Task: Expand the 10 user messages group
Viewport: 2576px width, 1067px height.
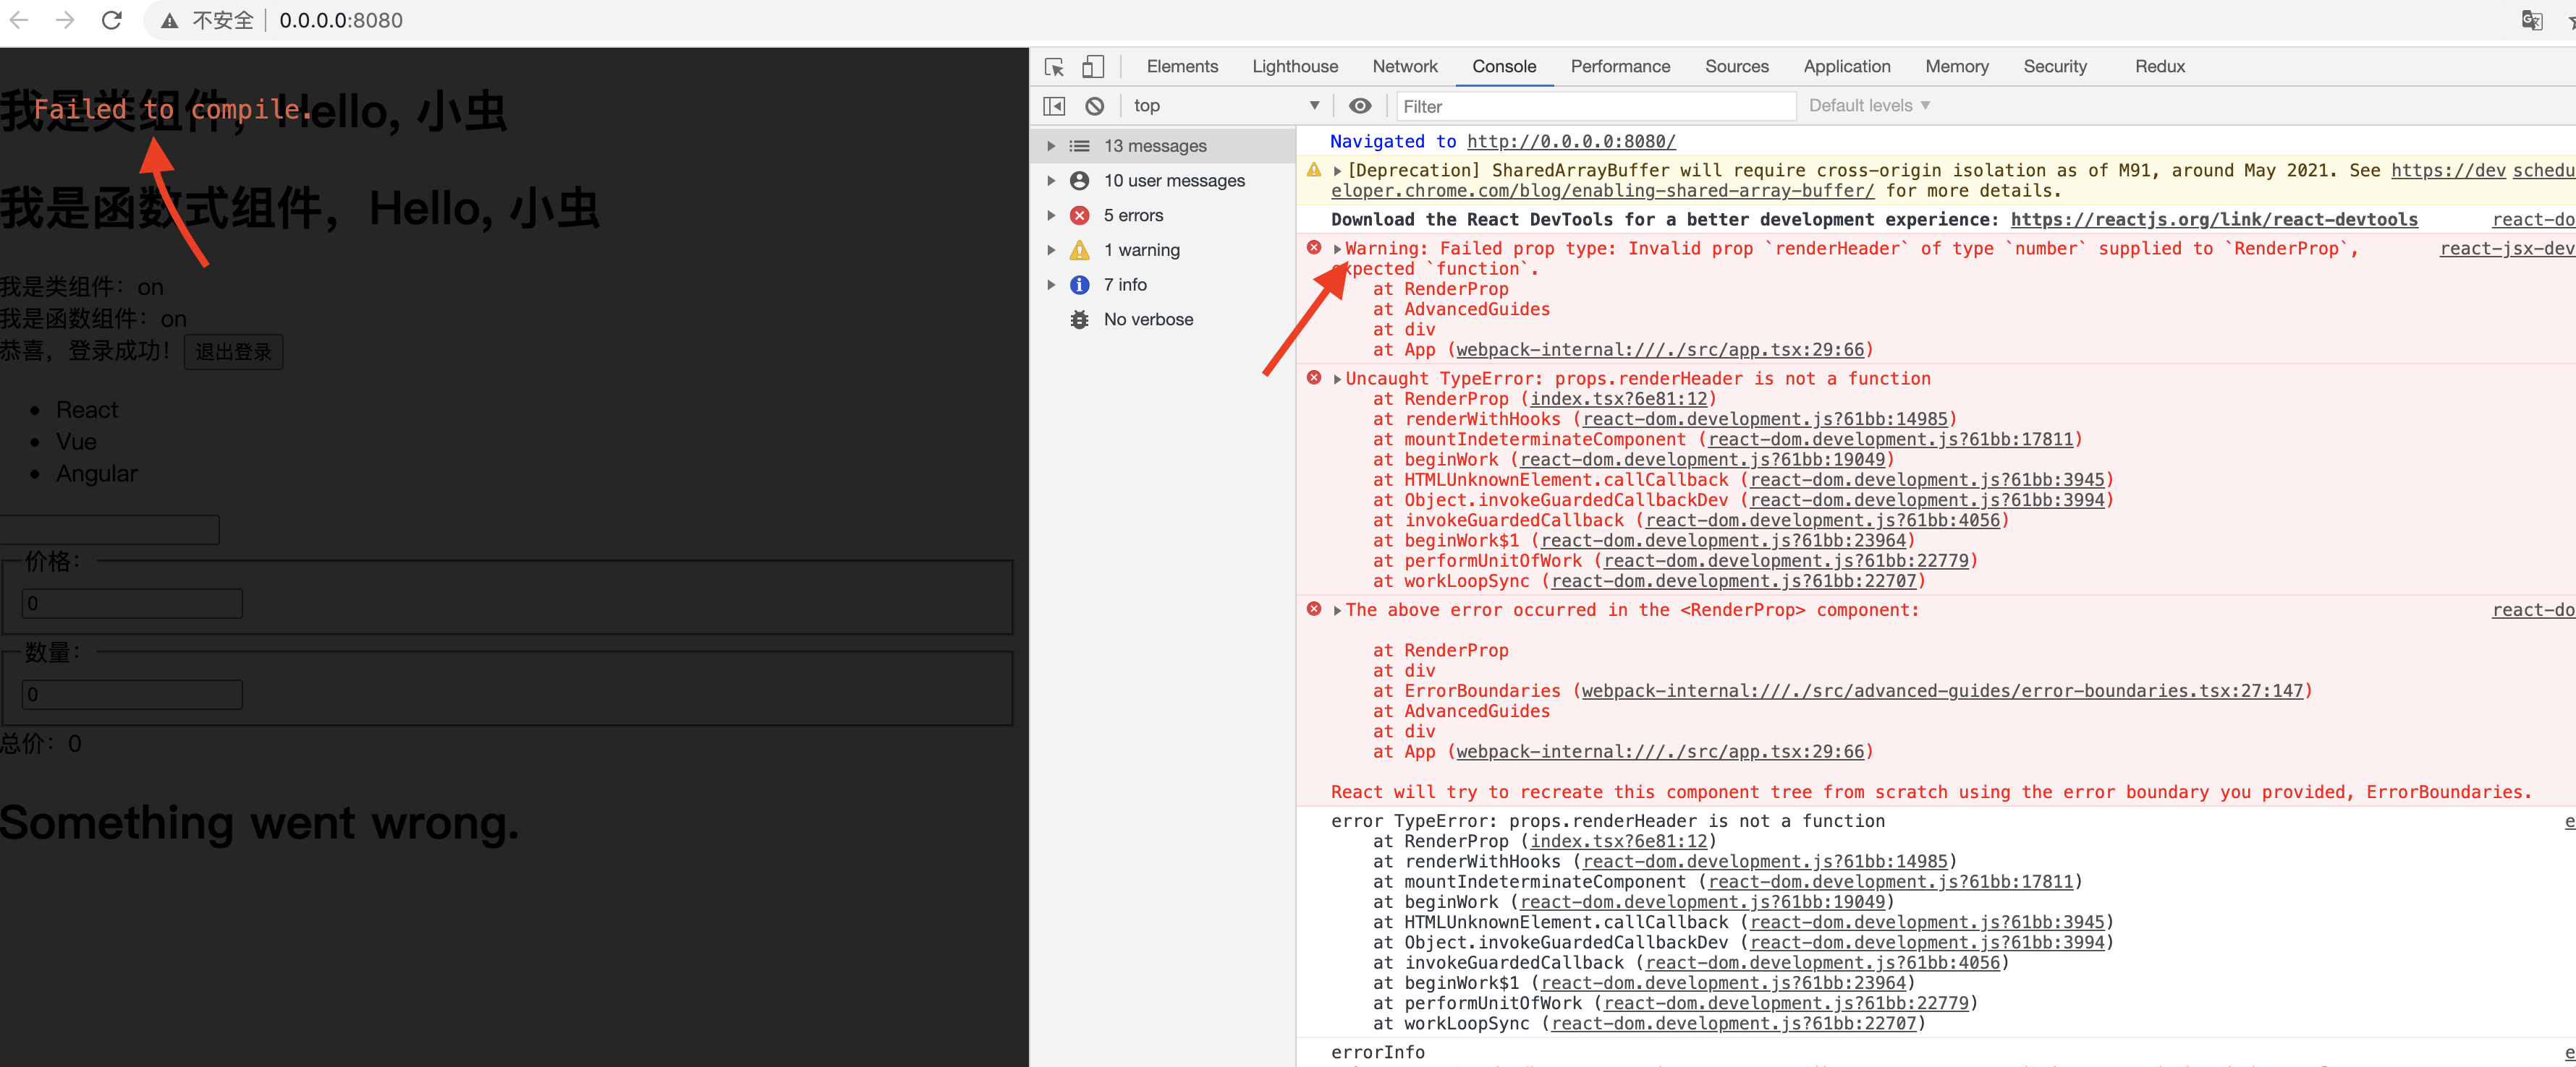Action: pos(1051,181)
